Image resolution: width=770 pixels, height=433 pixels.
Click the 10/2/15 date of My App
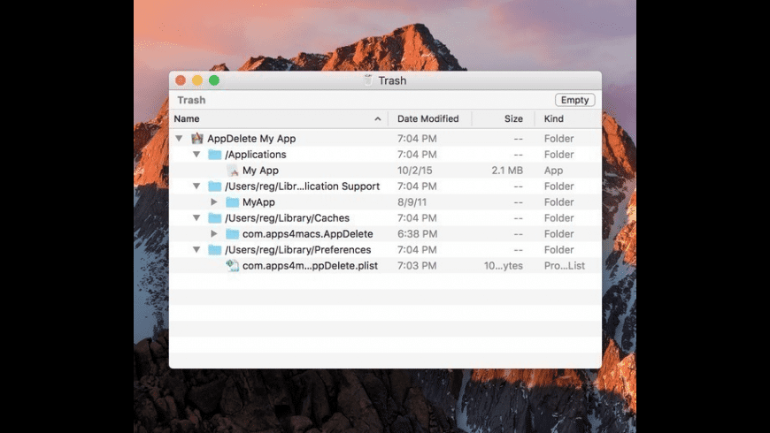pos(414,171)
